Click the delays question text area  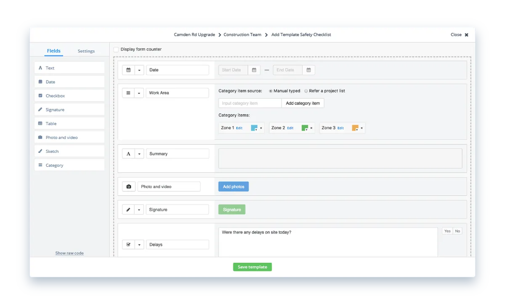328,242
